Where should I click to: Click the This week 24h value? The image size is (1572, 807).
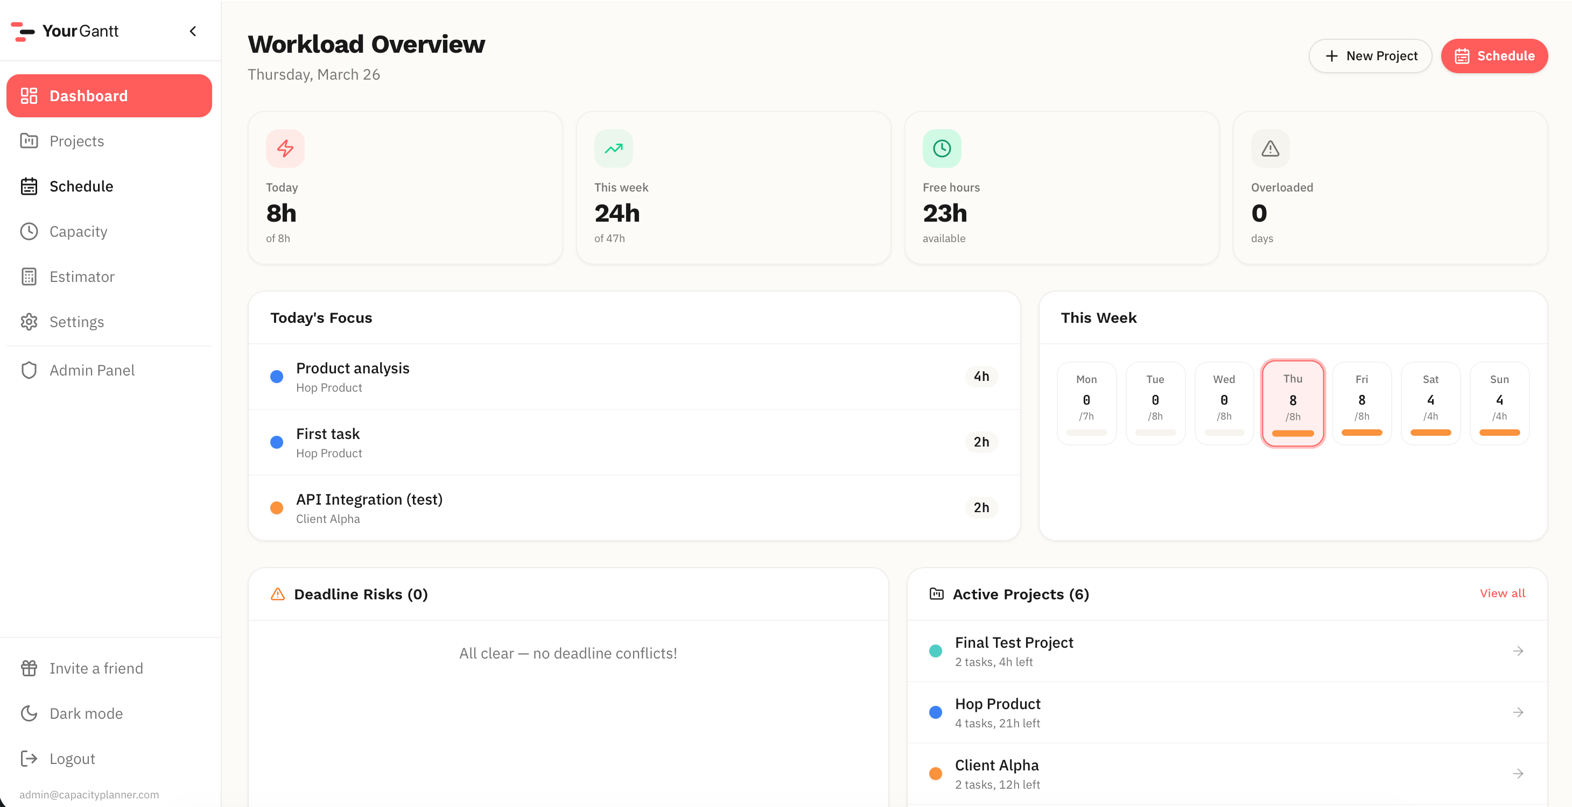(617, 213)
